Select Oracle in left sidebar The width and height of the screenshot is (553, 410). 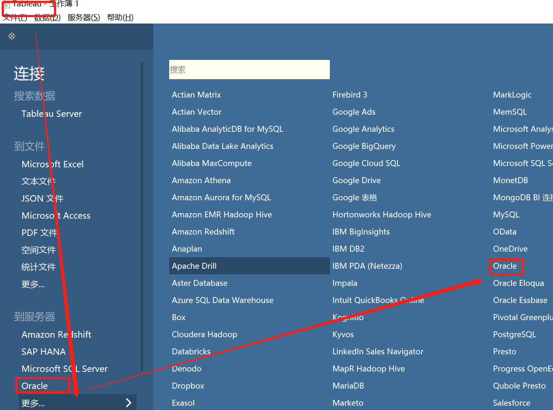(35, 386)
